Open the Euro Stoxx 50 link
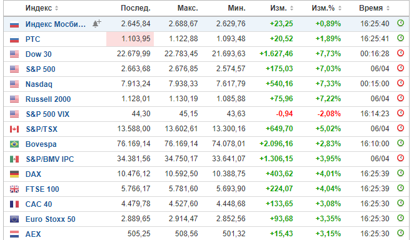The image size is (414, 240). pos(50,219)
